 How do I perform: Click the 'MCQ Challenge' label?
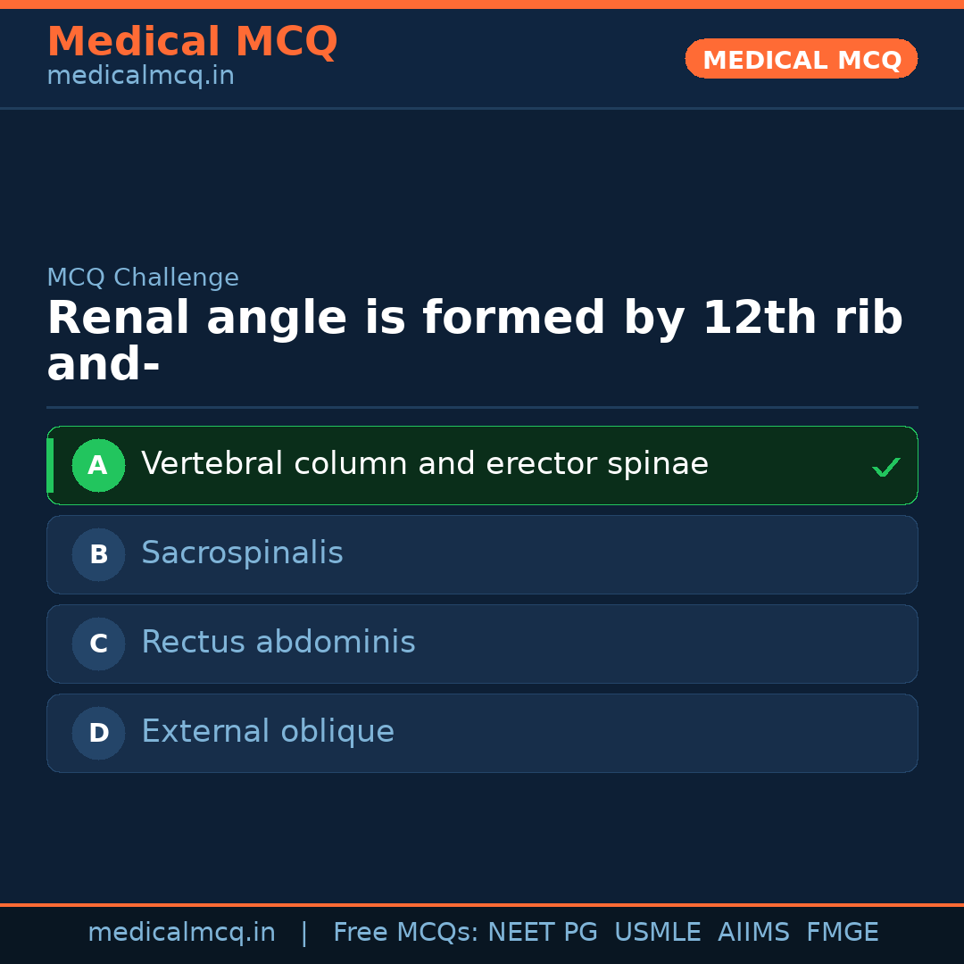coord(143,278)
